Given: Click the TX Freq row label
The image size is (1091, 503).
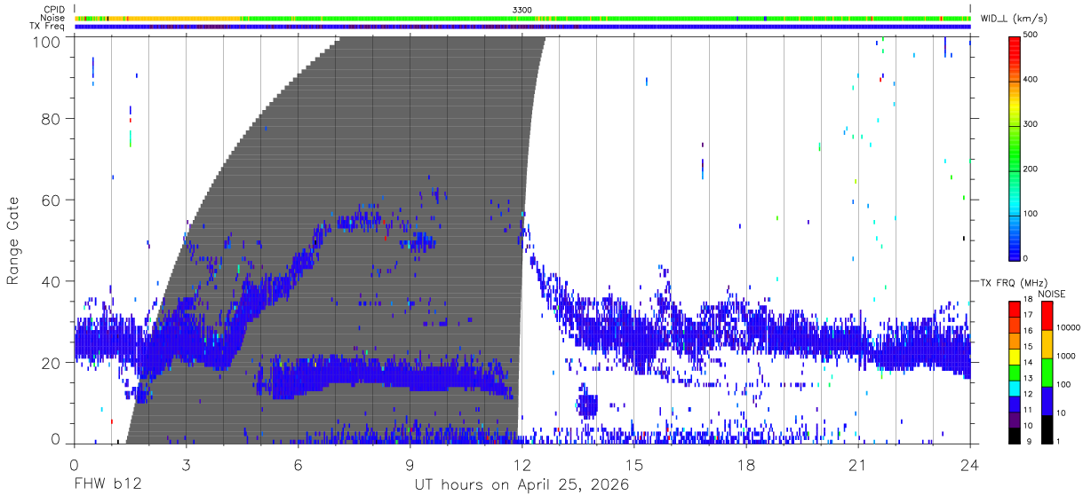Looking at the screenshot, I should coord(48,26).
